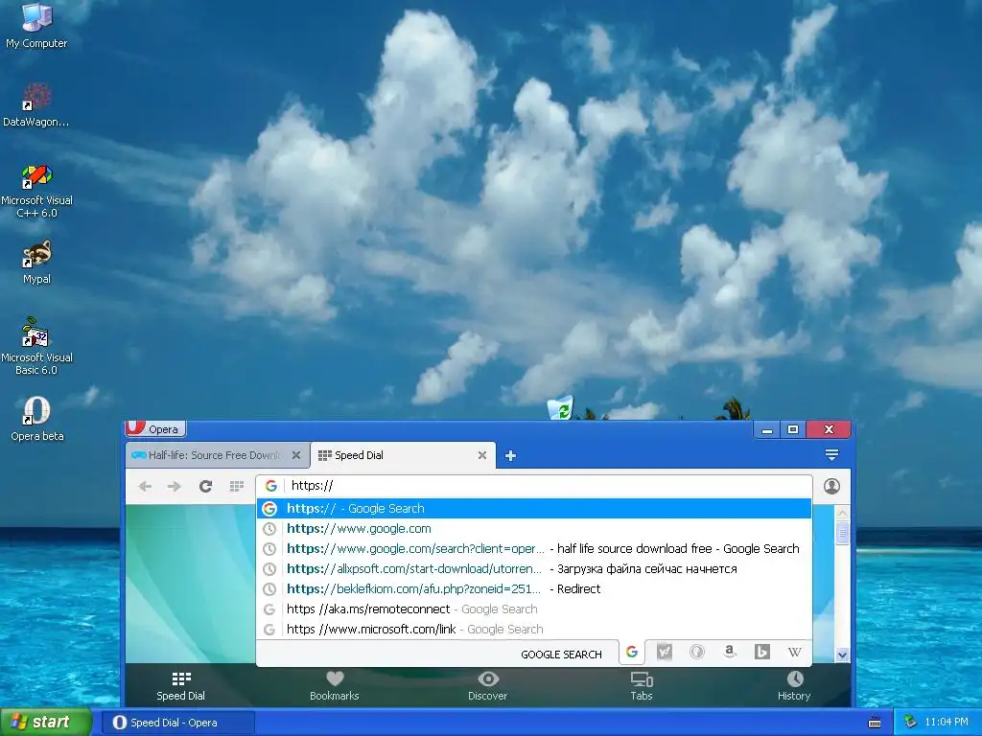Pick the half life source download free suggestion

[x=533, y=548]
